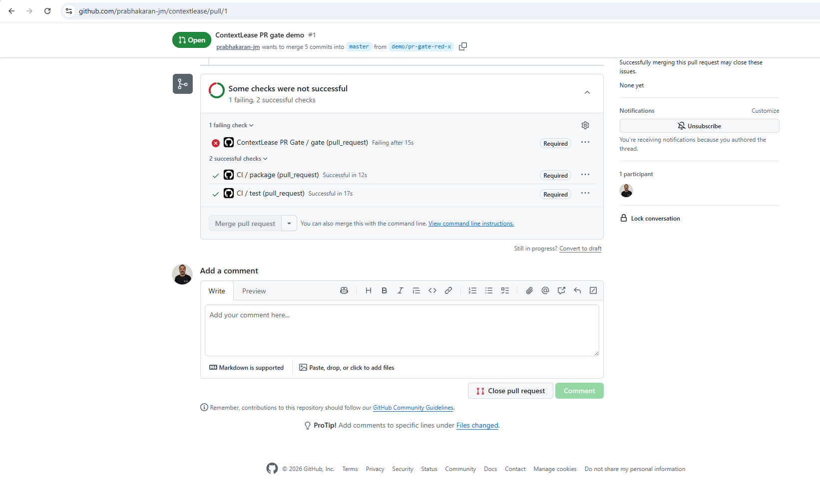
Task: Collapse the checks summary panel
Action: pos(587,92)
